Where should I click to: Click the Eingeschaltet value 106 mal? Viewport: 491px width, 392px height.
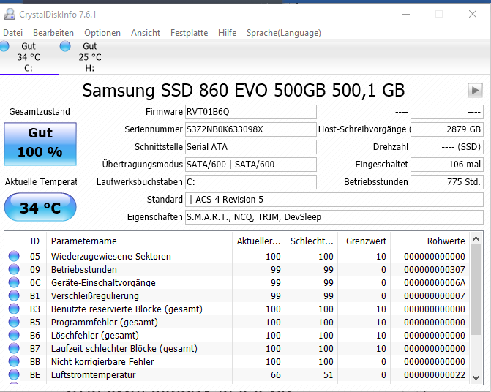(x=447, y=165)
